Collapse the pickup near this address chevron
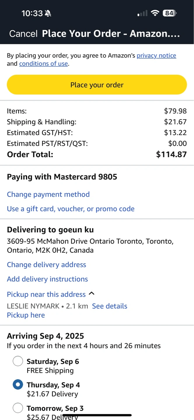The height and width of the screenshot is (420, 194). 92,294
